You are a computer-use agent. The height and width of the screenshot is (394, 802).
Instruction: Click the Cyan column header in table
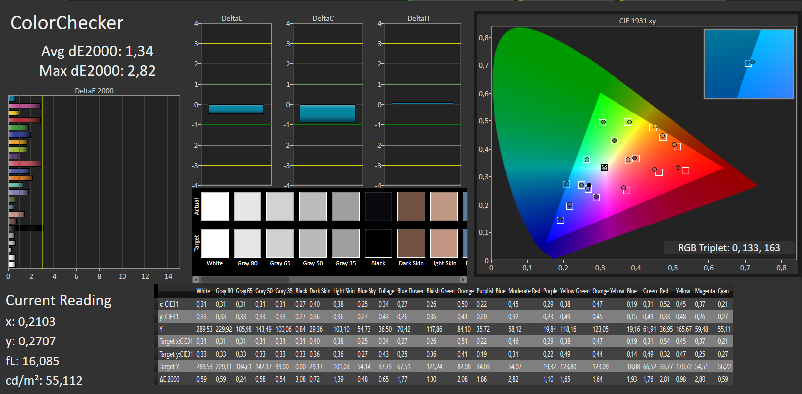[723, 291]
